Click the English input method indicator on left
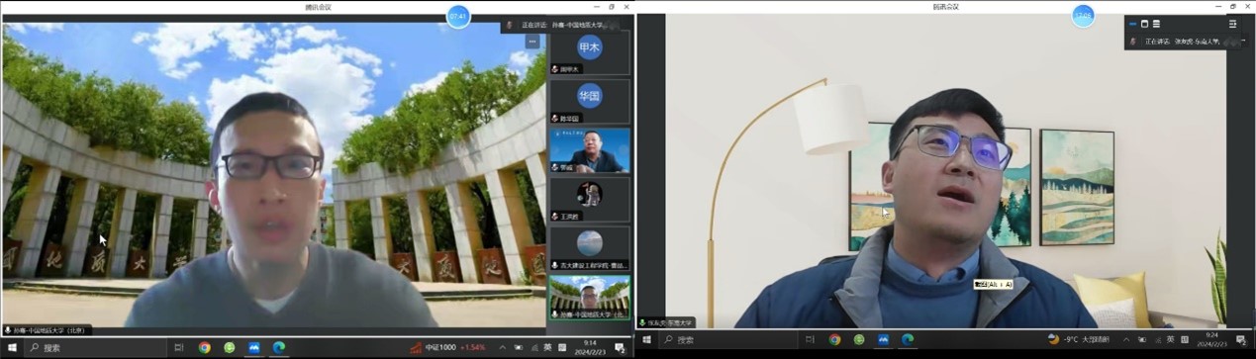1256x359 pixels. (547, 348)
